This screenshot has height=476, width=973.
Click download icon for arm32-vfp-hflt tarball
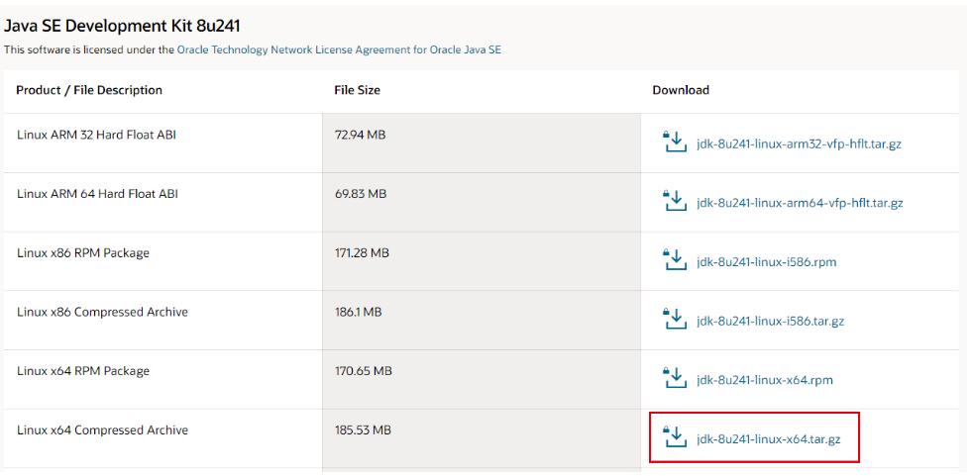[675, 142]
